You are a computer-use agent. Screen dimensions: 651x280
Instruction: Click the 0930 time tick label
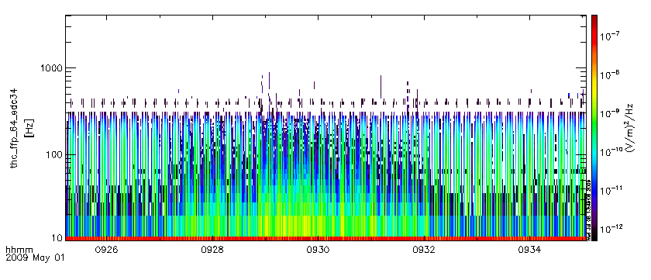318,250
